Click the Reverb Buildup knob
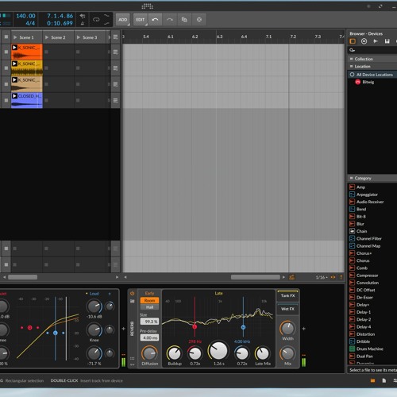The image size is (397, 397). pos(175,353)
